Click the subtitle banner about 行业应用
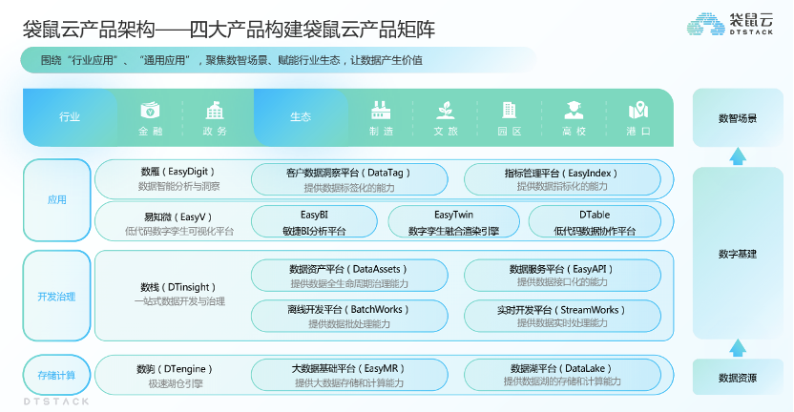The height and width of the screenshot is (412, 794). point(278,60)
